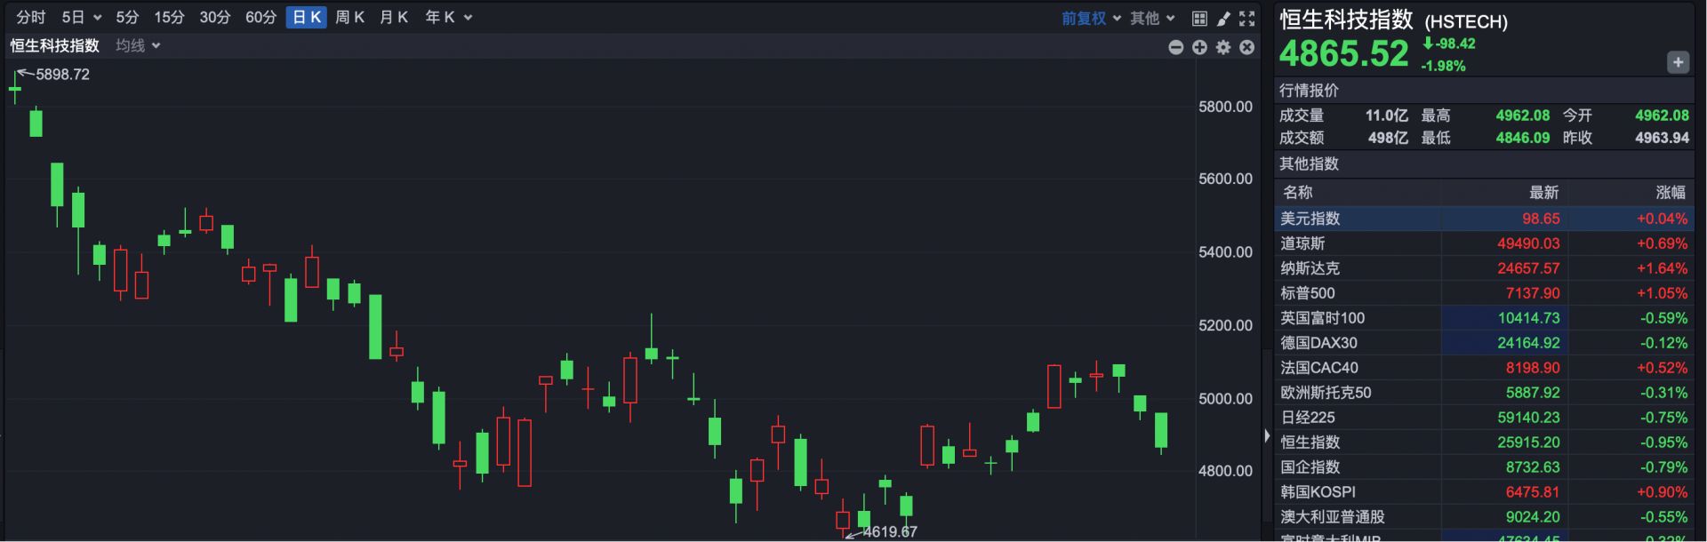Screen dimensions: 1707x542
Task: Open the 其他 options dropdown
Action: (1152, 18)
